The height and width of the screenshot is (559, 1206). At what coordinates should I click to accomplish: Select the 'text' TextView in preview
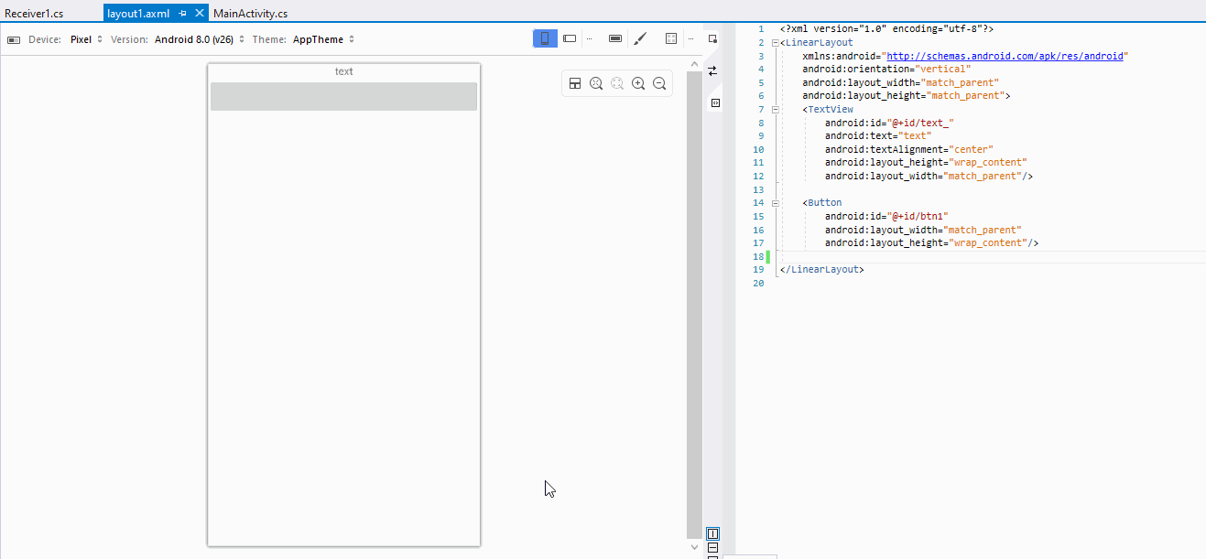[343, 71]
